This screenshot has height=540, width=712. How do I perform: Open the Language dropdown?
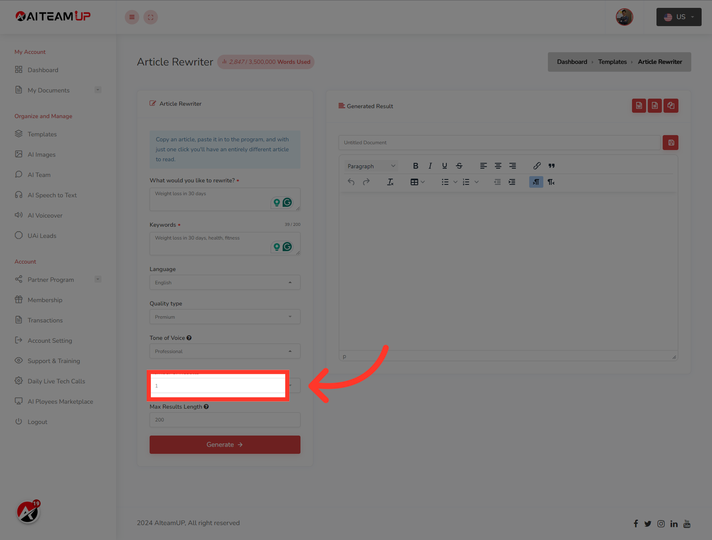click(x=225, y=282)
